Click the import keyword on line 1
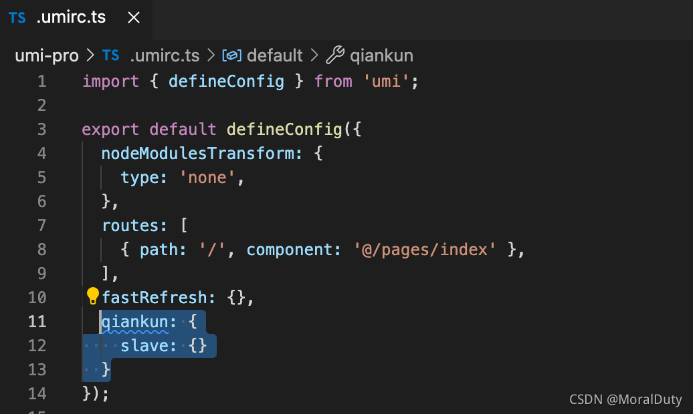Image resolution: width=693 pixels, height=414 pixels. pos(110,81)
